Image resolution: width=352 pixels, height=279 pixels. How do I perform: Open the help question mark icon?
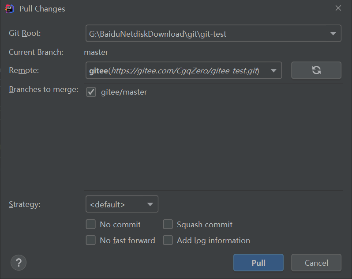pyautogui.click(x=19, y=263)
